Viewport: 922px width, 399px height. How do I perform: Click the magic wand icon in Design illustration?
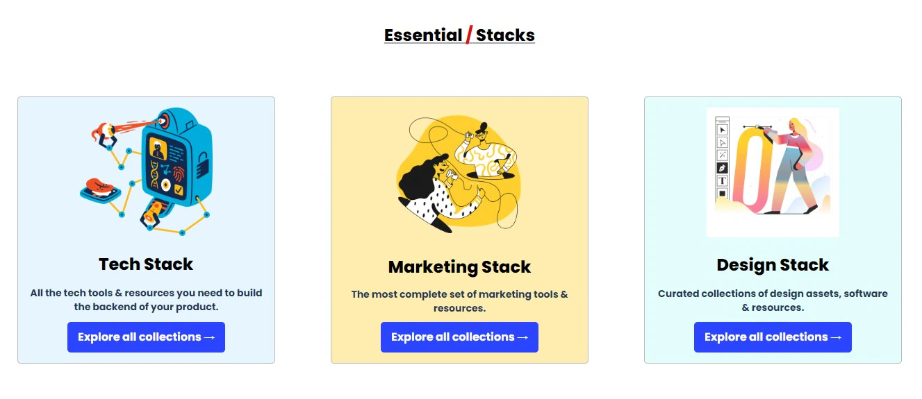723,155
